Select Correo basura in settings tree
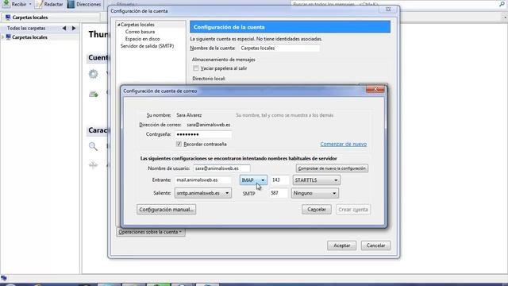This screenshot has width=508, height=286. (140, 32)
